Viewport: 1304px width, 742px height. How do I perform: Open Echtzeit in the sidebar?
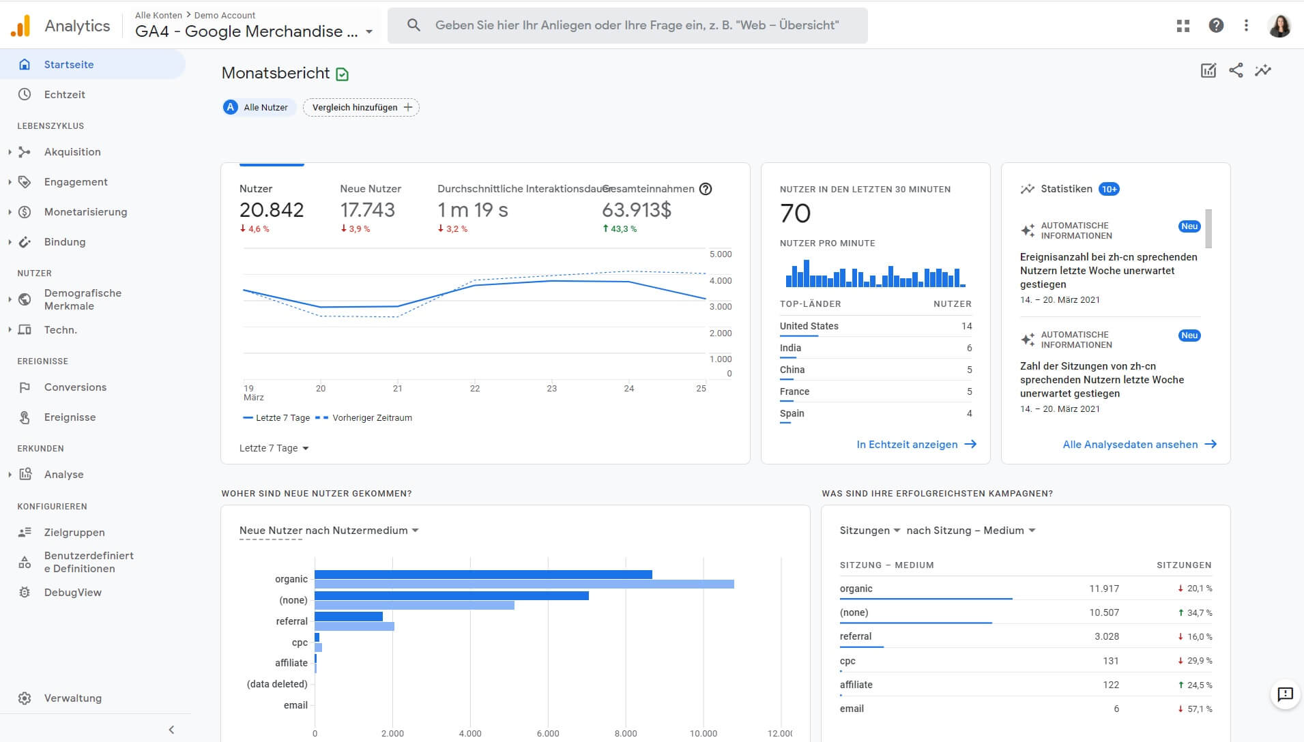pos(65,95)
